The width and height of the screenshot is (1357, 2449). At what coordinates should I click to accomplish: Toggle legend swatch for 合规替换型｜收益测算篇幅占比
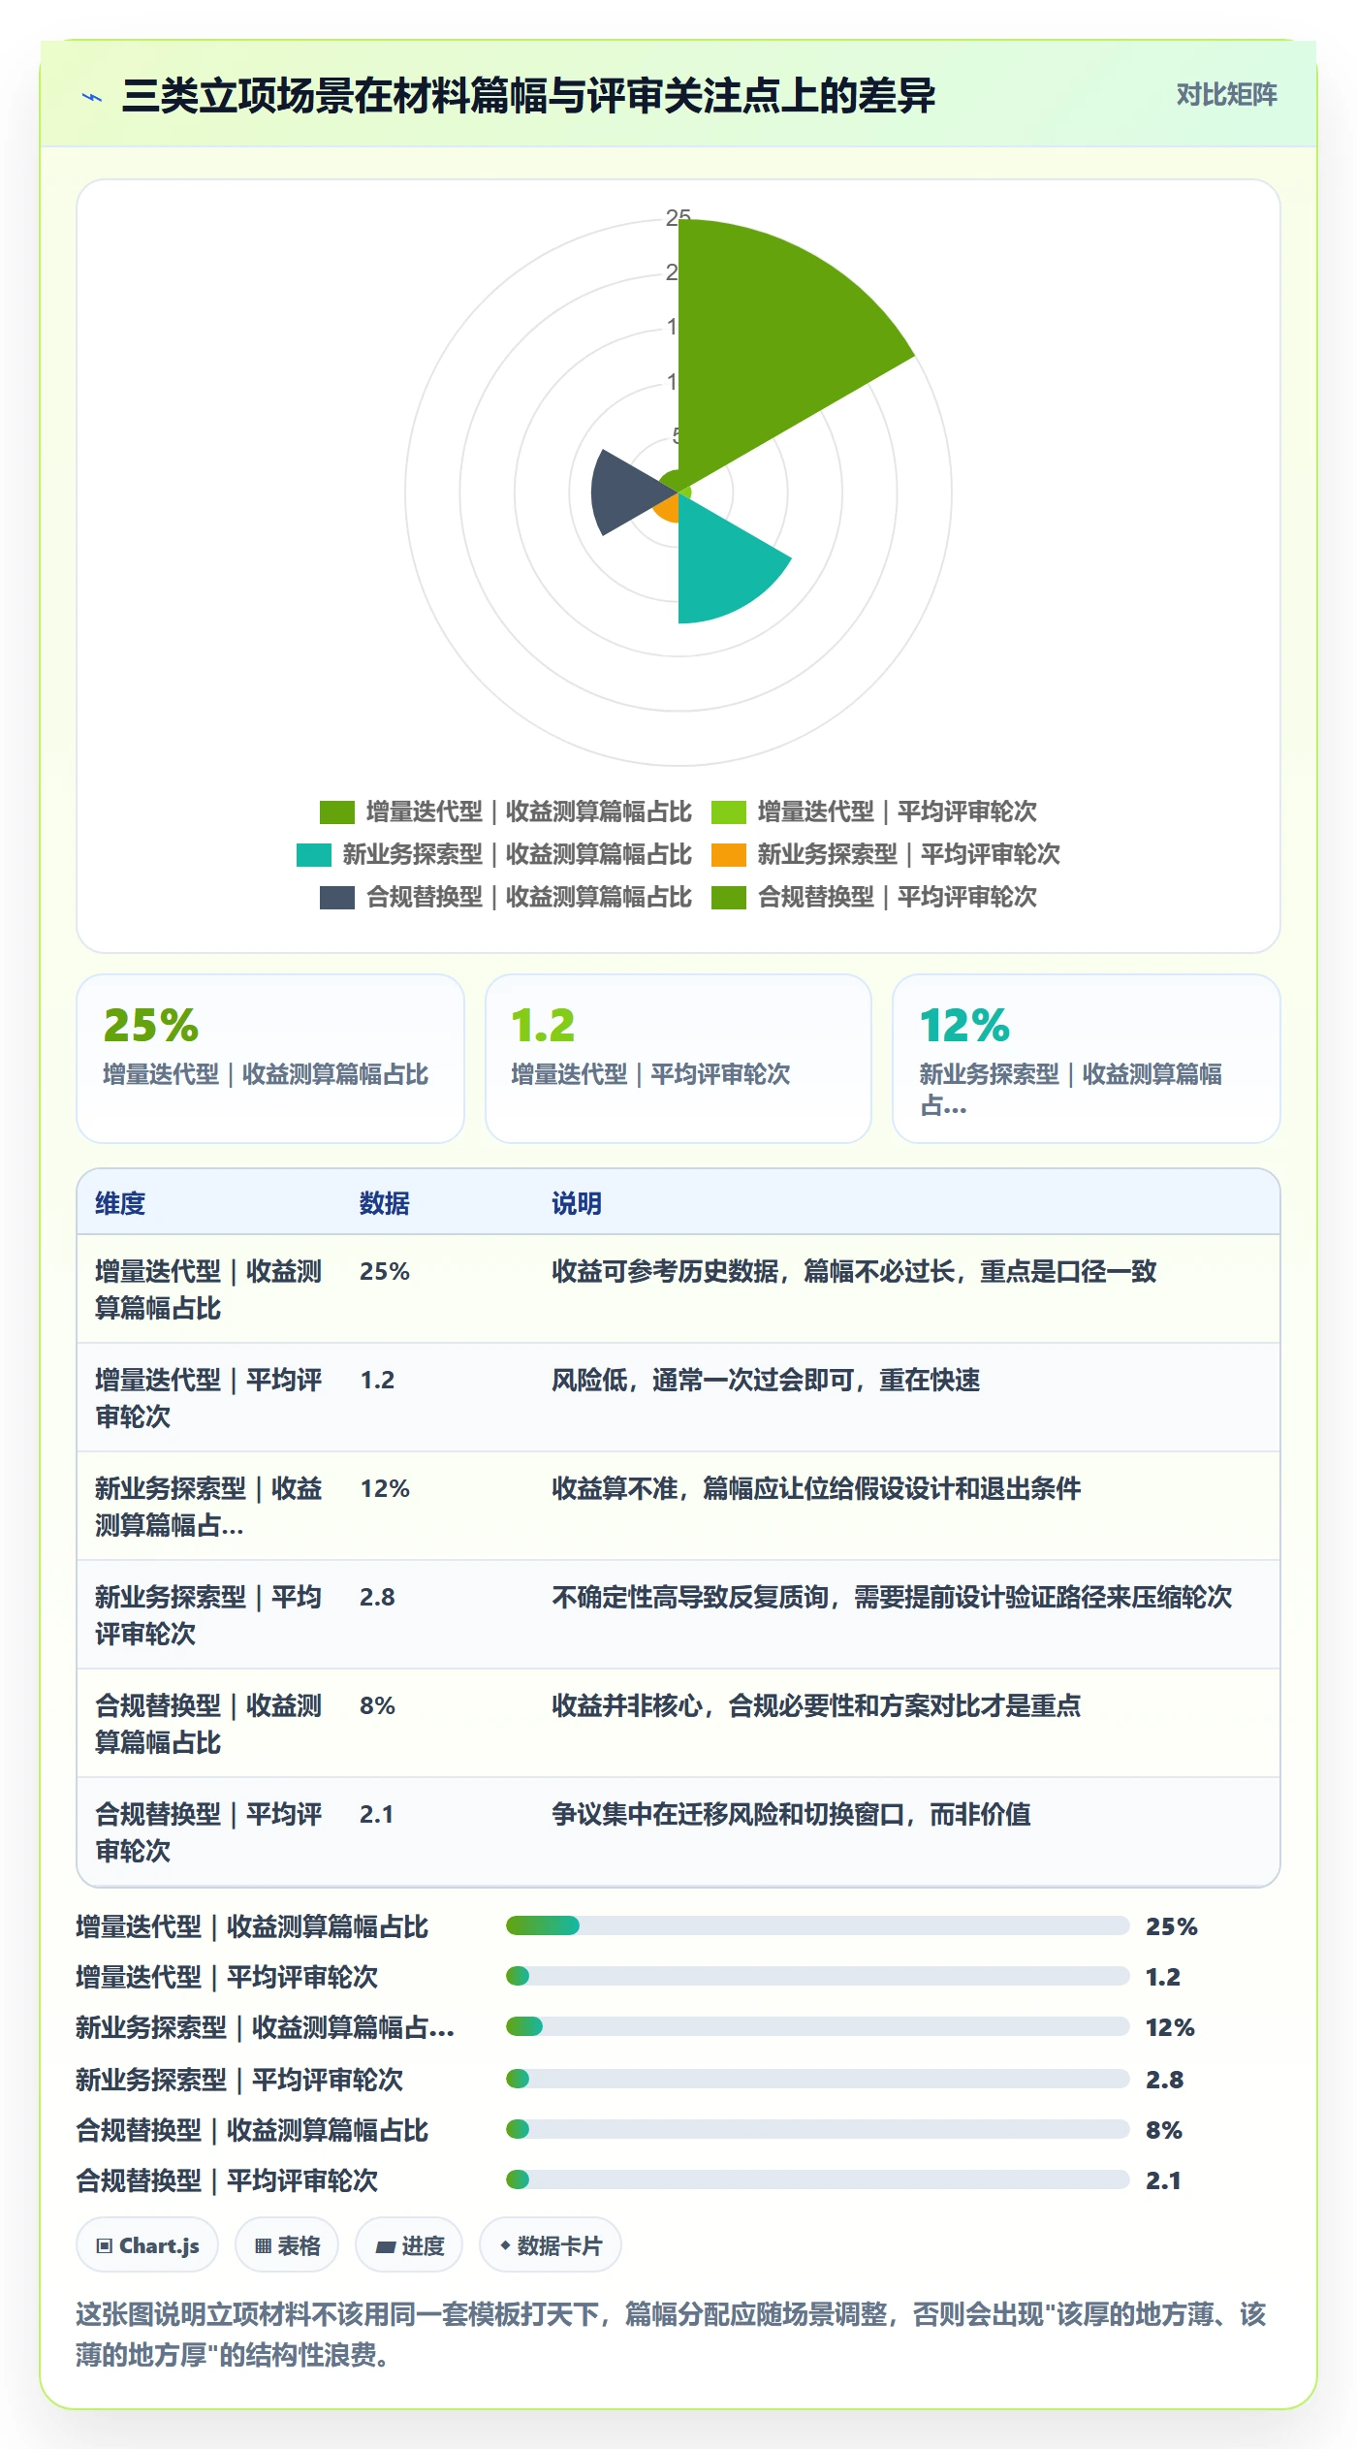(337, 897)
